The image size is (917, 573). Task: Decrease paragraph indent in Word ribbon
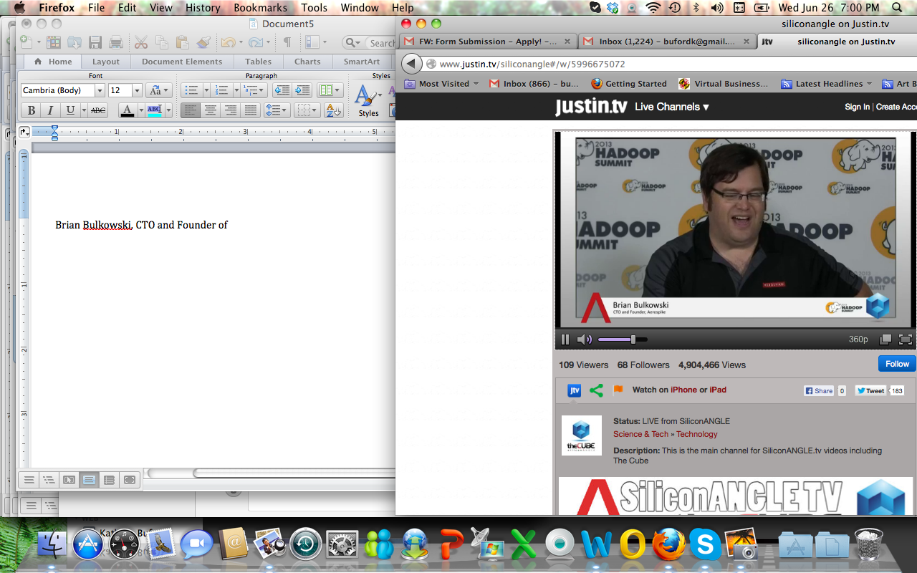pos(282,90)
